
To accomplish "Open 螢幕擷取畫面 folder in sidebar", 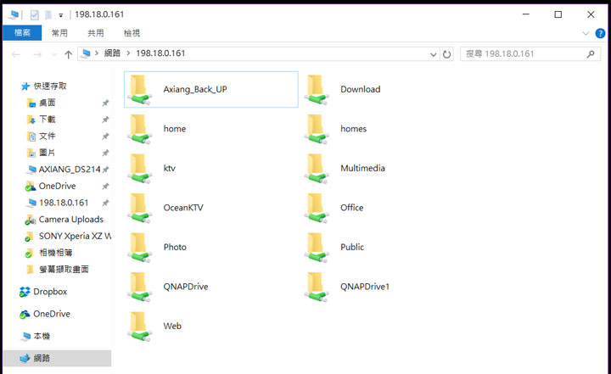I will [x=64, y=270].
